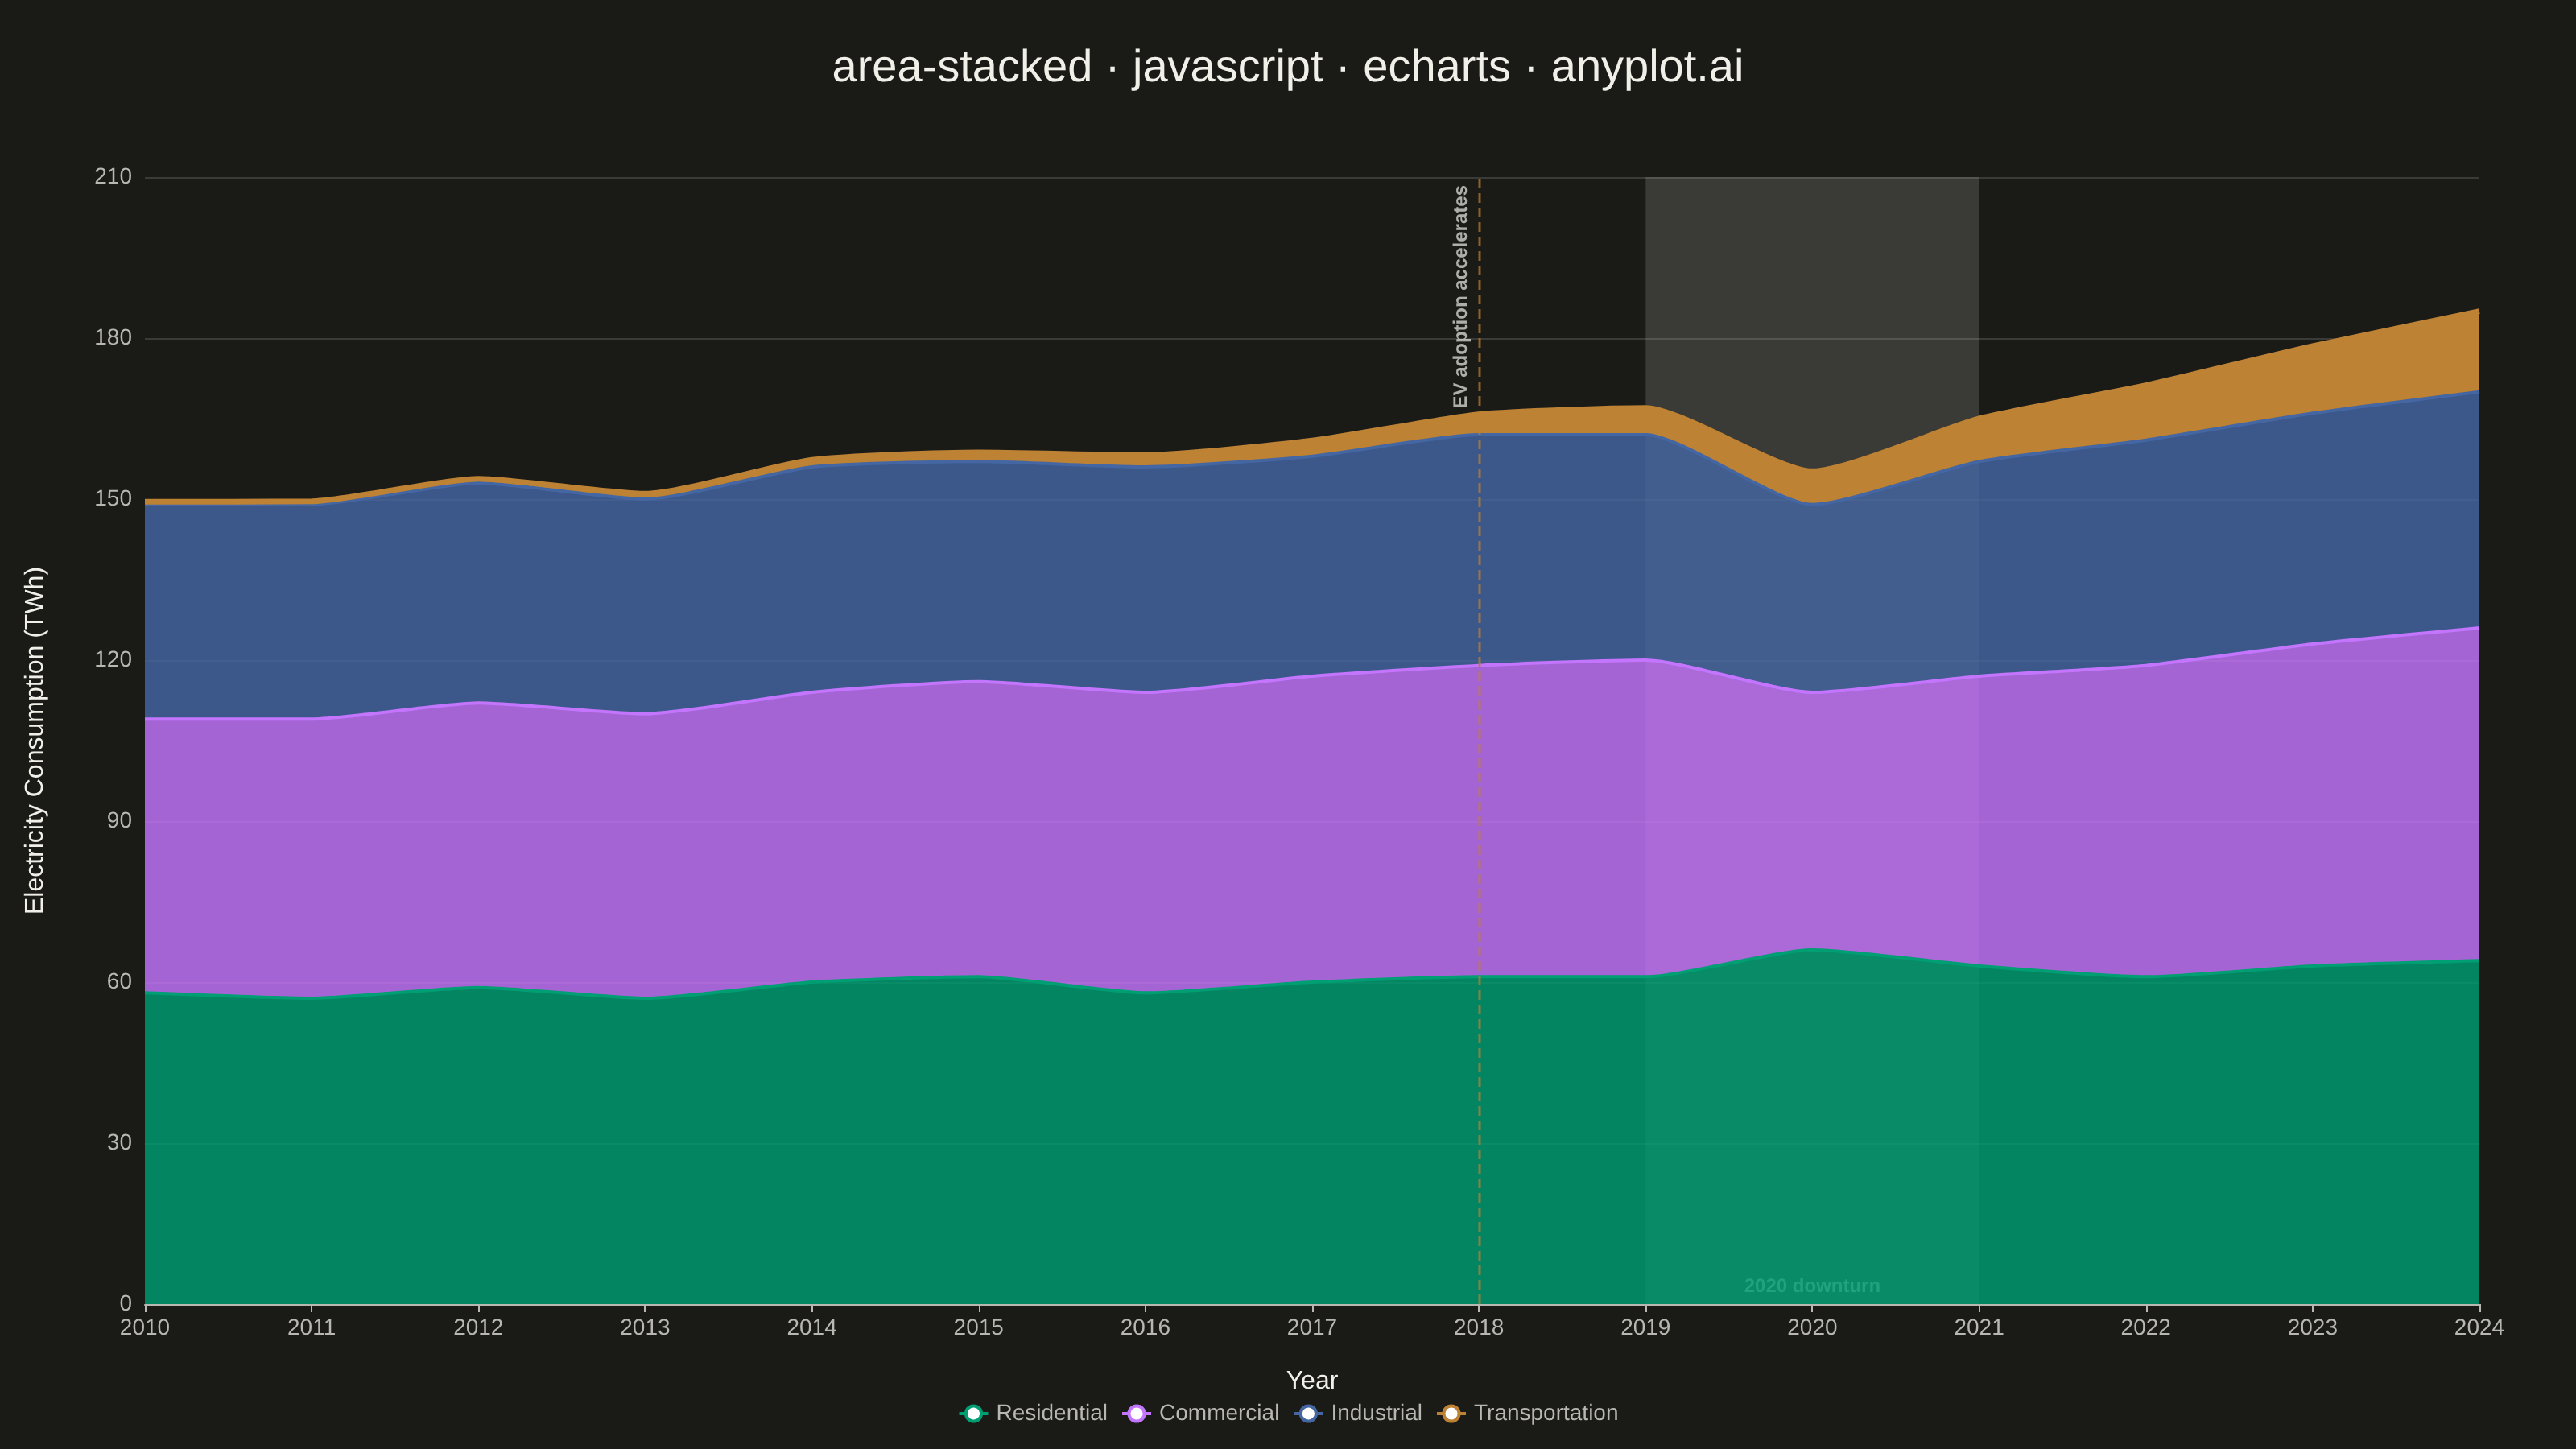Select the 2023 x-axis label

click(x=2313, y=1328)
